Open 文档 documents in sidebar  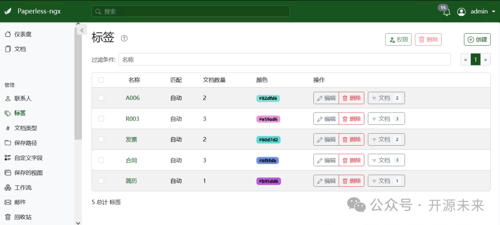16,49
